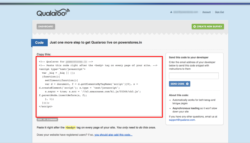Viewport: 250px width, 143px height.
Task: Open the support@qualaroo.com email link
Action: (x=182, y=120)
